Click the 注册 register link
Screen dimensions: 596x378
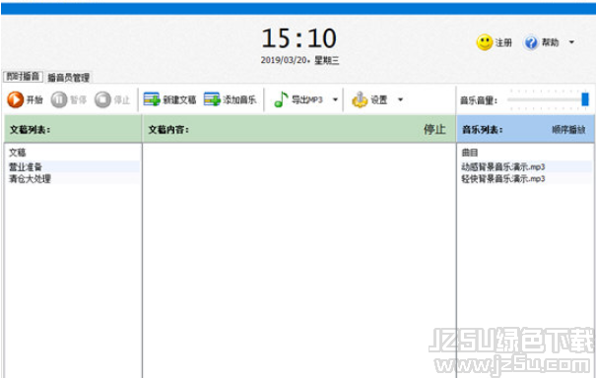[x=503, y=42]
